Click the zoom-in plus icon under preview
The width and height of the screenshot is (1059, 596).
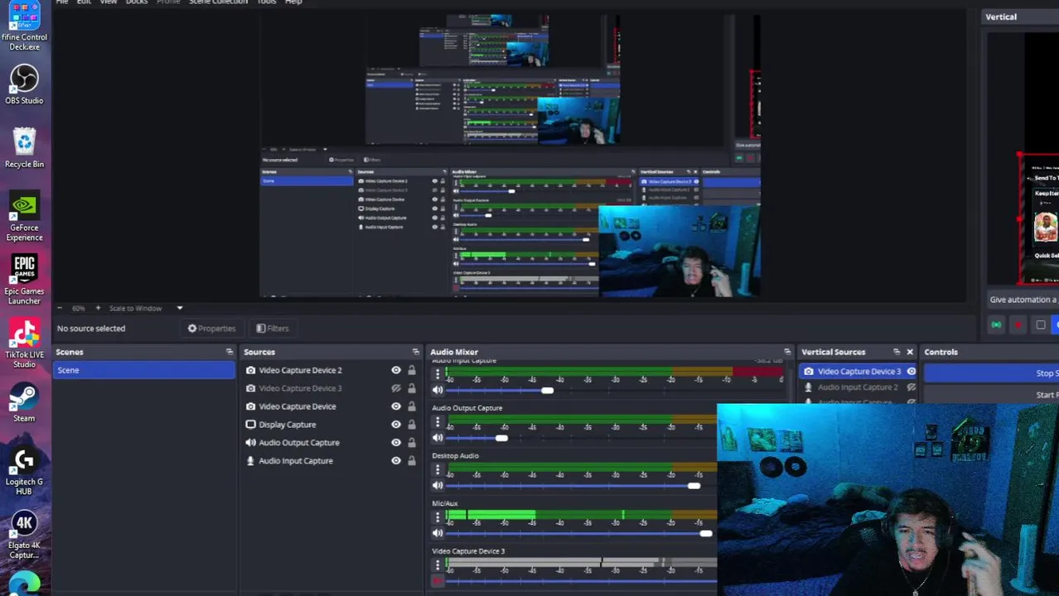[x=98, y=308]
